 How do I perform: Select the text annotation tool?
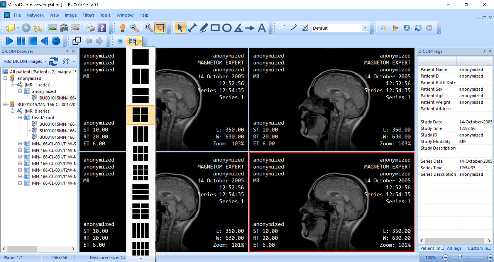coord(262,28)
